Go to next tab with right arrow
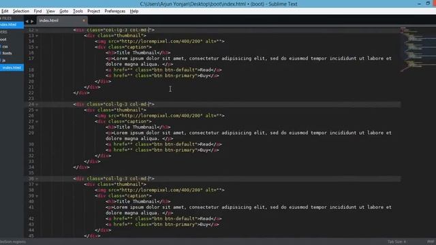 pos(32,21)
